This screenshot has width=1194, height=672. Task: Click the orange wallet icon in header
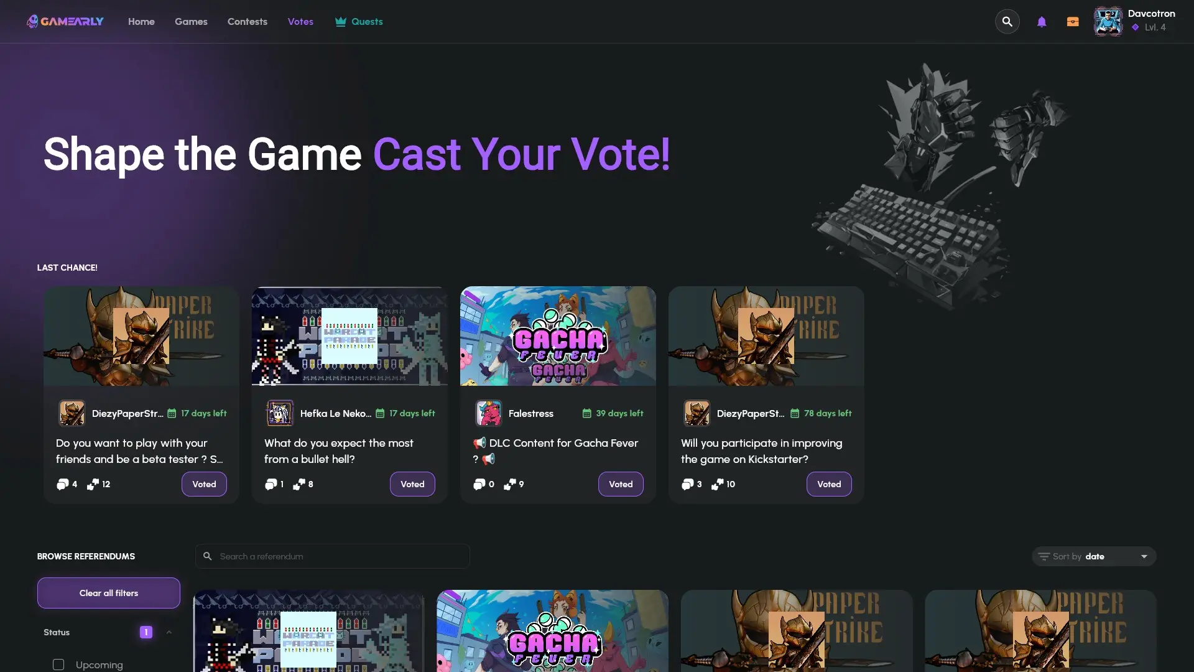tap(1073, 22)
